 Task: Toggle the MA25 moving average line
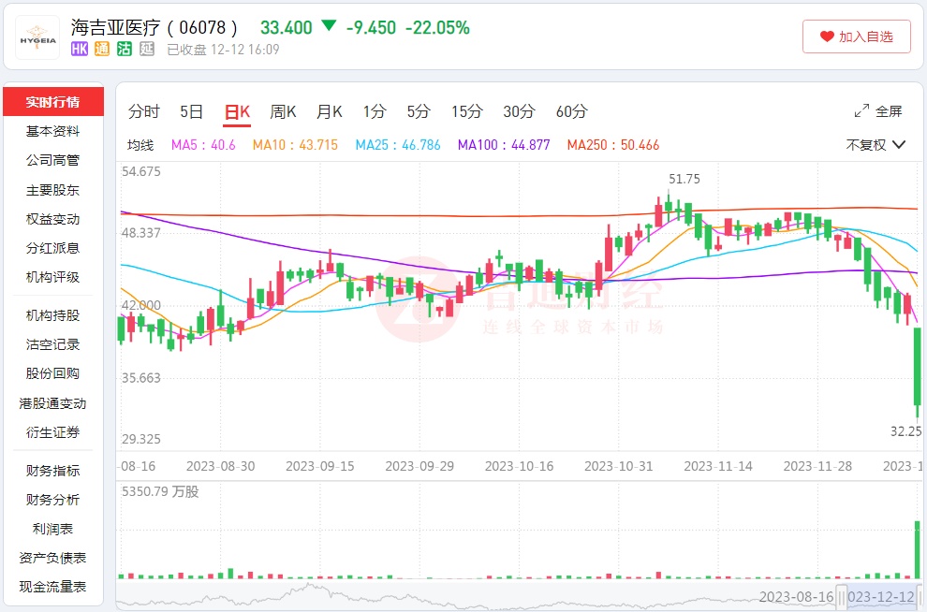[x=397, y=145]
